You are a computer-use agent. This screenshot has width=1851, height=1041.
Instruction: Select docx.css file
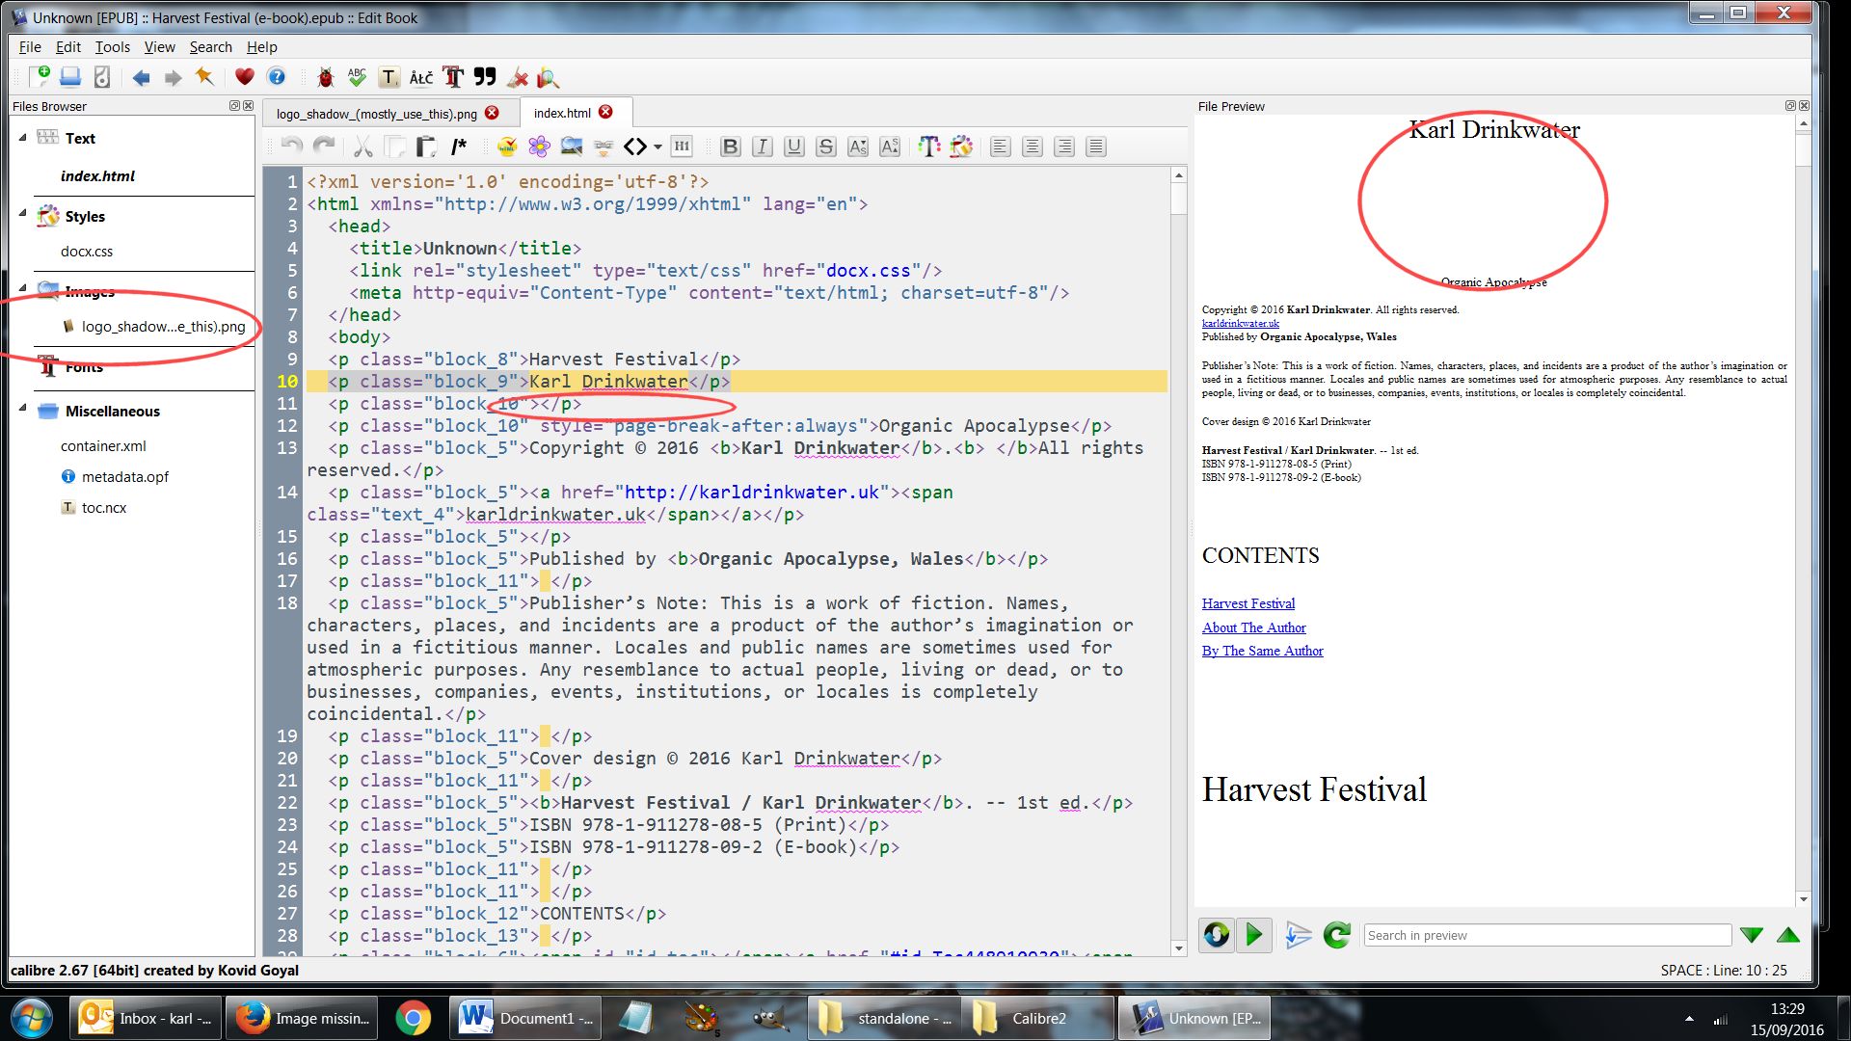pyautogui.click(x=87, y=252)
